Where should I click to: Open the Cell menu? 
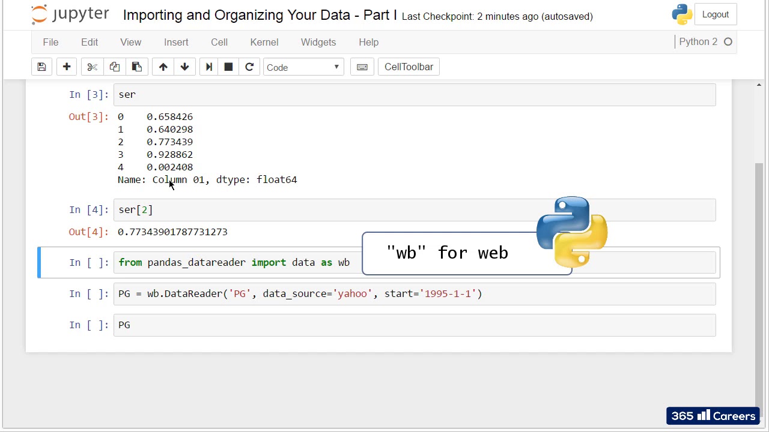pos(219,42)
